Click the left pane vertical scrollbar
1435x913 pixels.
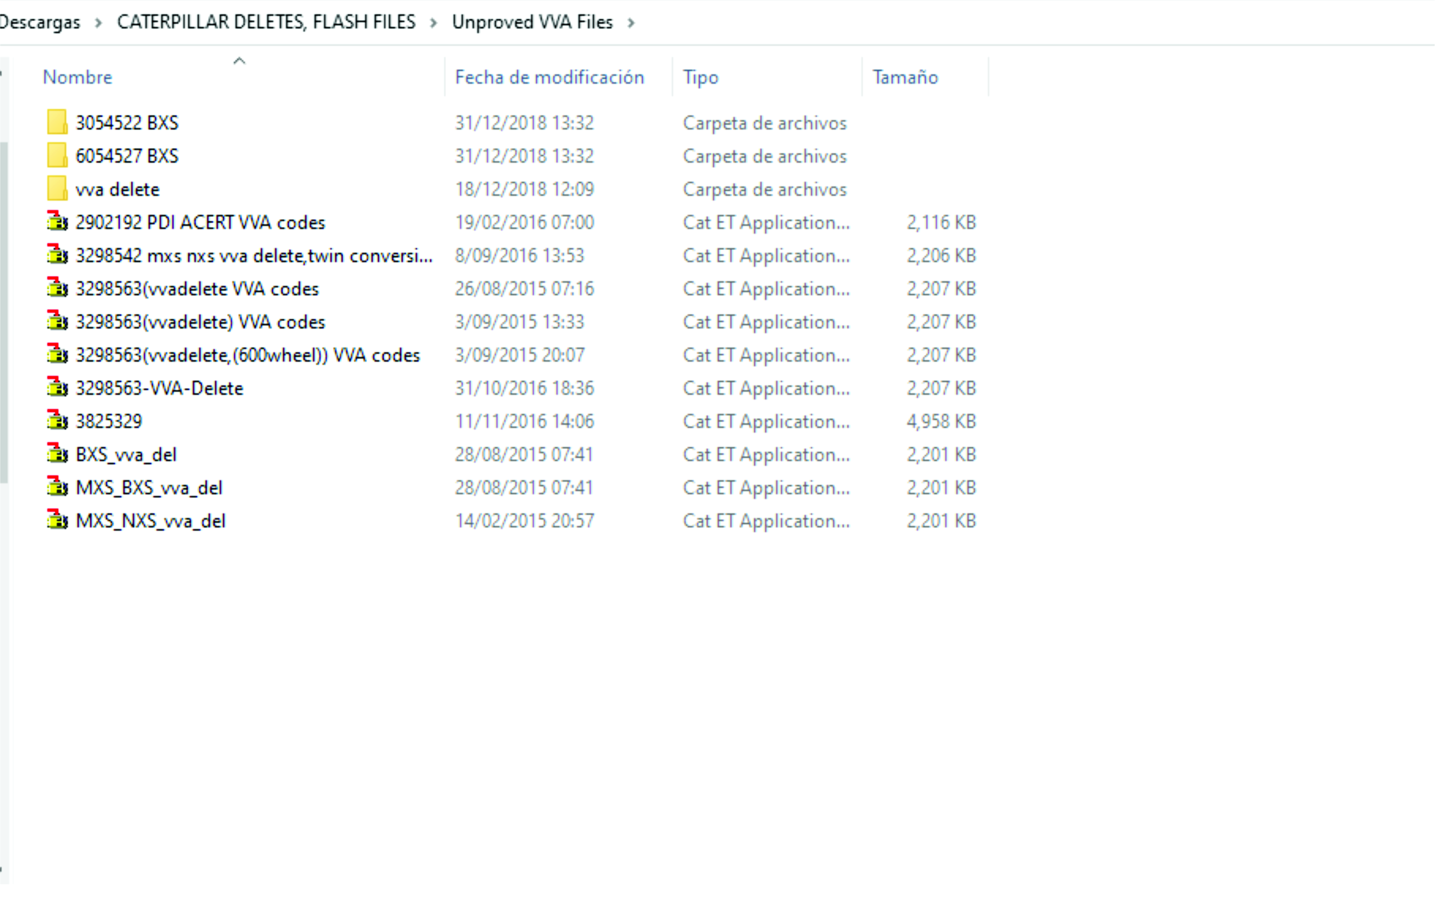tap(3, 312)
